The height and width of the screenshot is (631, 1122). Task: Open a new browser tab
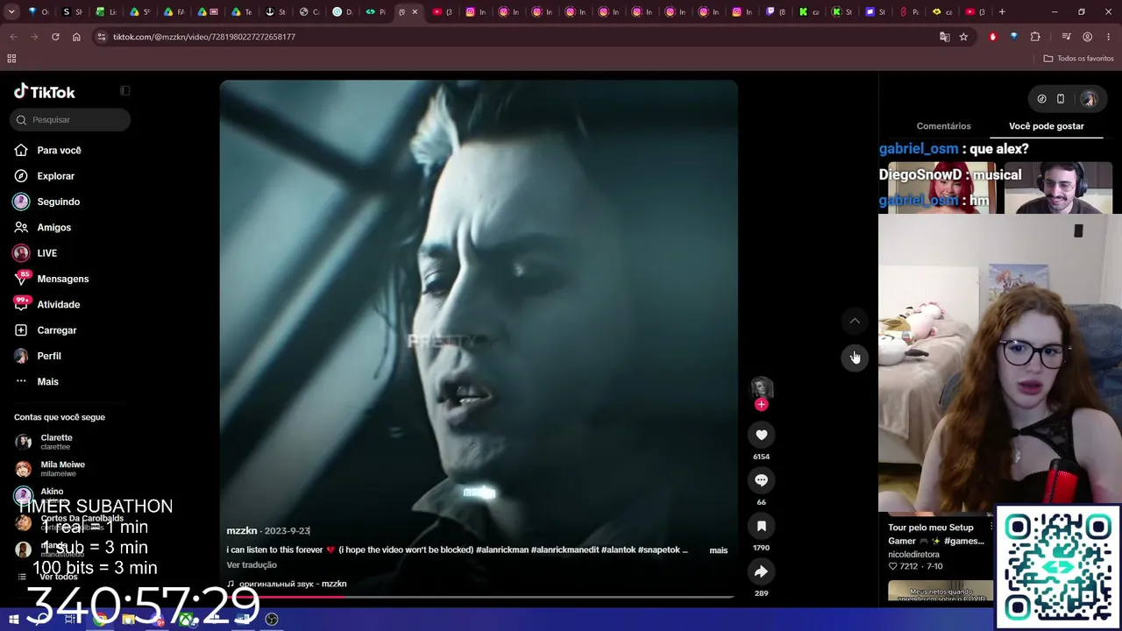(x=1002, y=12)
